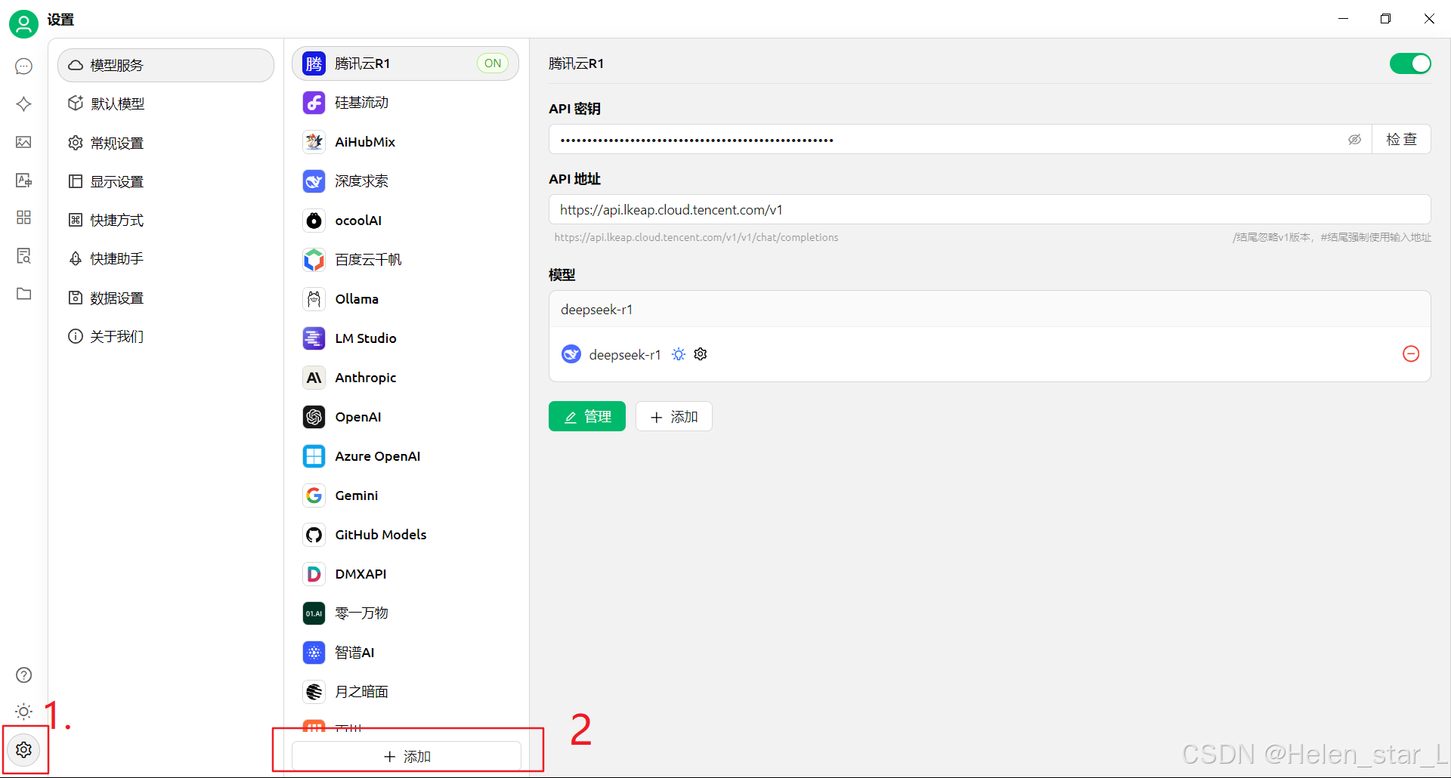Select the 智谱AI provider
1451x778 pixels.
[x=405, y=653]
